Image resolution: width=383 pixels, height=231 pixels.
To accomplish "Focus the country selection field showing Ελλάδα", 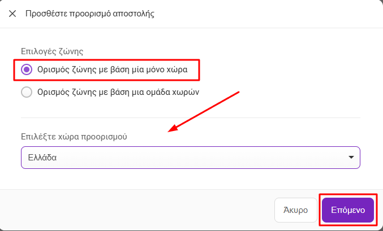I will 191,158.
